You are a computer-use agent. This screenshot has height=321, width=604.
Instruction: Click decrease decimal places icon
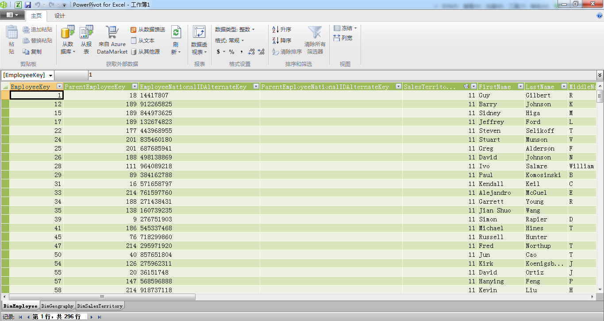click(x=261, y=52)
